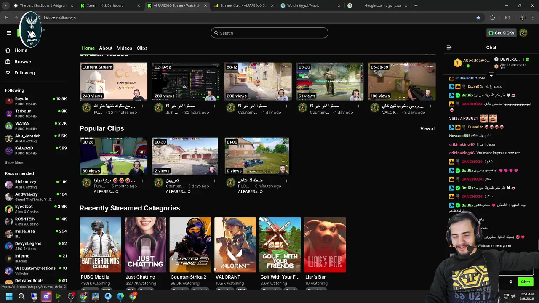Switch to the About tab
Viewport: 539px width, 303px height.
[106, 48]
